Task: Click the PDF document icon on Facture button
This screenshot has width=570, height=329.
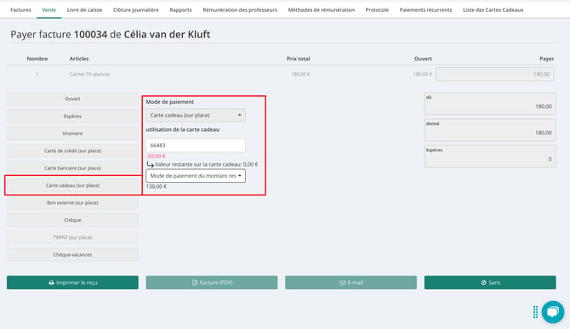Action: (x=195, y=282)
